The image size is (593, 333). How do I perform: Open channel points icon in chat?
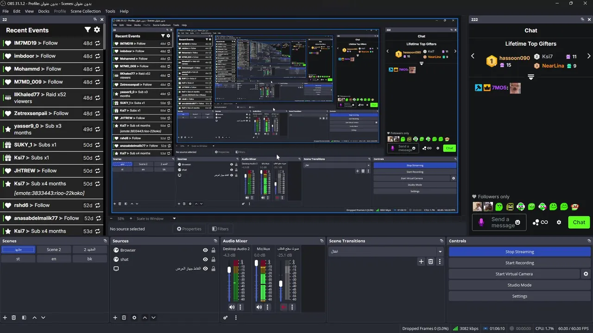540,222
